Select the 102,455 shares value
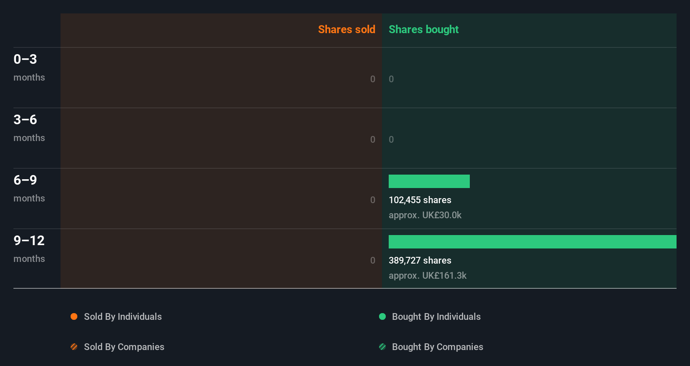The width and height of the screenshot is (690, 366). tap(420, 200)
